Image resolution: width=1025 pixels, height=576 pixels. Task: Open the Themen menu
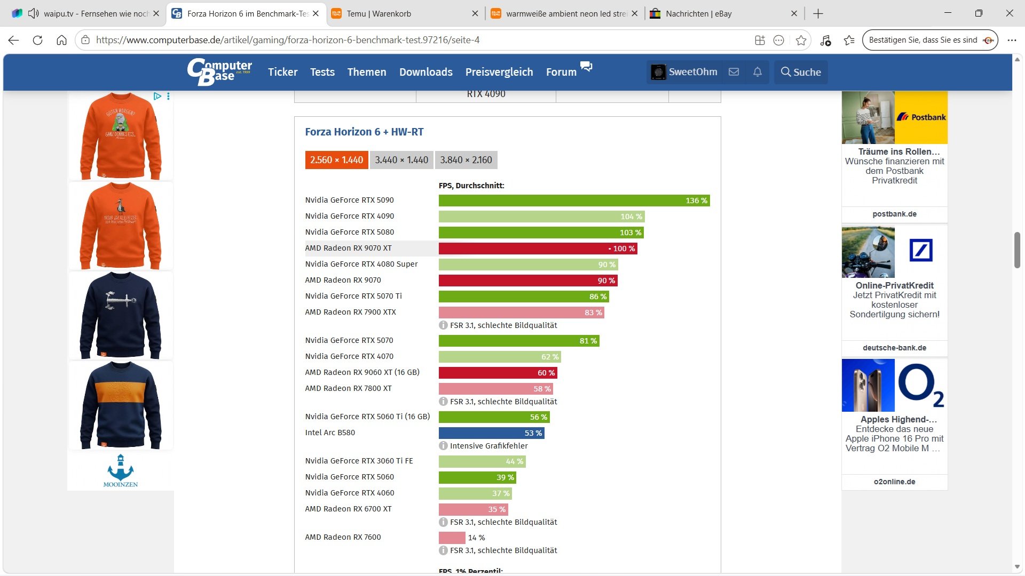[367, 72]
